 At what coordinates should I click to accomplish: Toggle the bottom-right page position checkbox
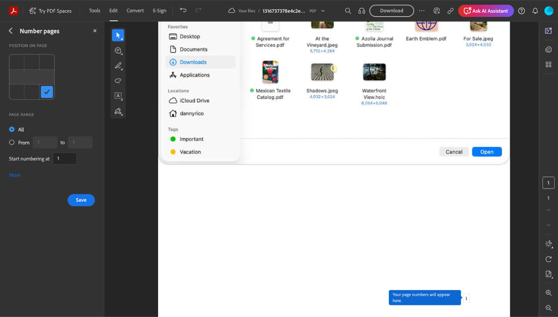(x=47, y=92)
